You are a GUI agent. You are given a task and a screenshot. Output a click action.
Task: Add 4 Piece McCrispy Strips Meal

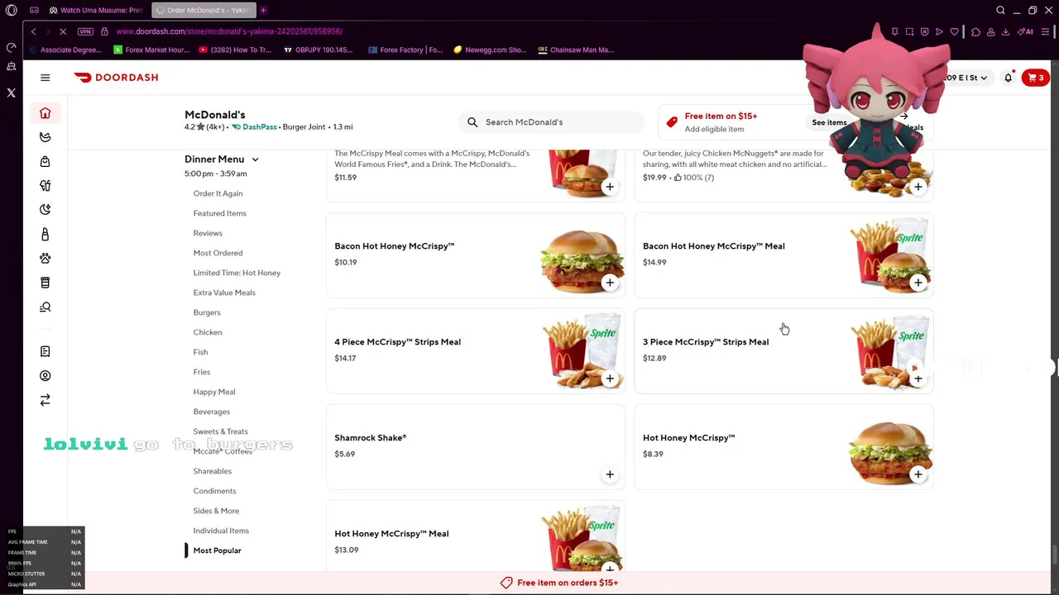coord(610,378)
